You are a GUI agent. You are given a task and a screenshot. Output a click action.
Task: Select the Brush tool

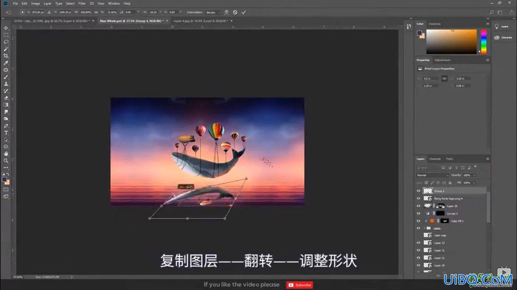pyautogui.click(x=6, y=77)
